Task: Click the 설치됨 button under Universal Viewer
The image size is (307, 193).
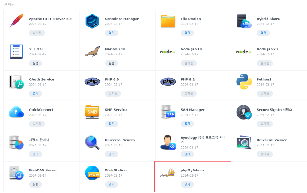Action: coord(264,154)
